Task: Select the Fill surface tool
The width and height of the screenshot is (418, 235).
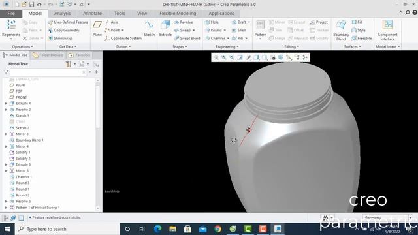Action: (357, 22)
